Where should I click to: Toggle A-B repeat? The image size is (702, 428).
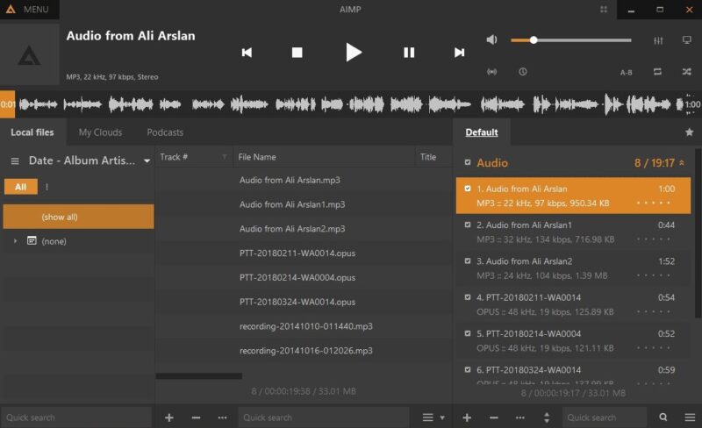[626, 72]
